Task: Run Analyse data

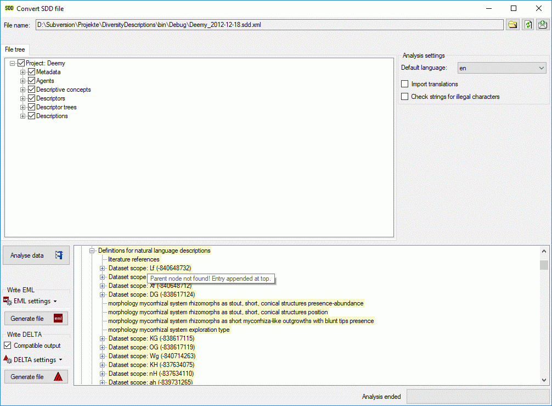Action: 36,255
